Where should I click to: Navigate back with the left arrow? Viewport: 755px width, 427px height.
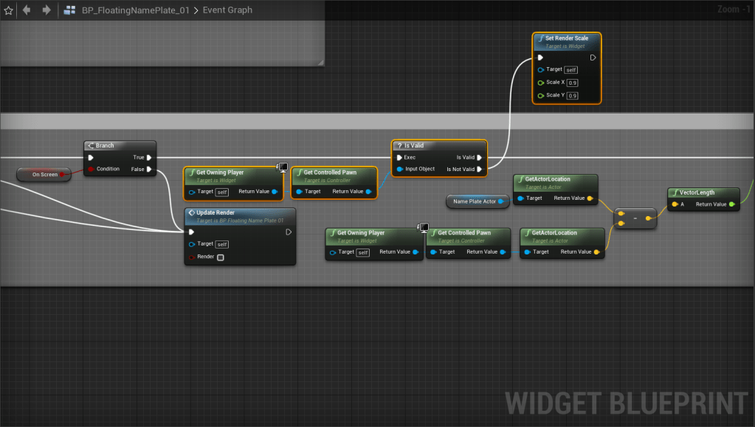point(27,10)
